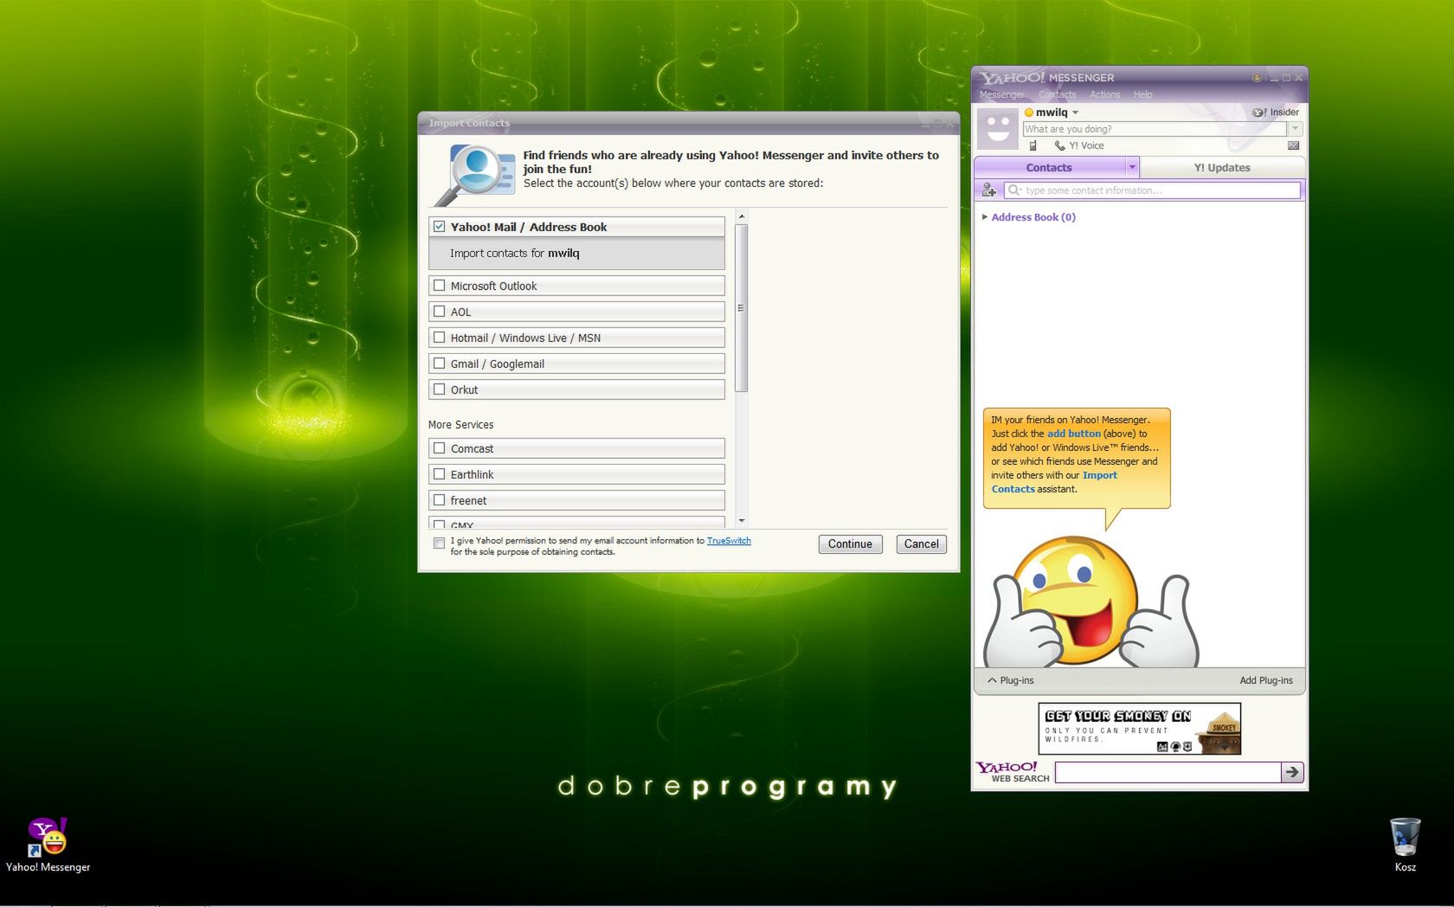1454x907 pixels.
Task: Click the magnifier contact icon in Import dialog
Action: [474, 174]
